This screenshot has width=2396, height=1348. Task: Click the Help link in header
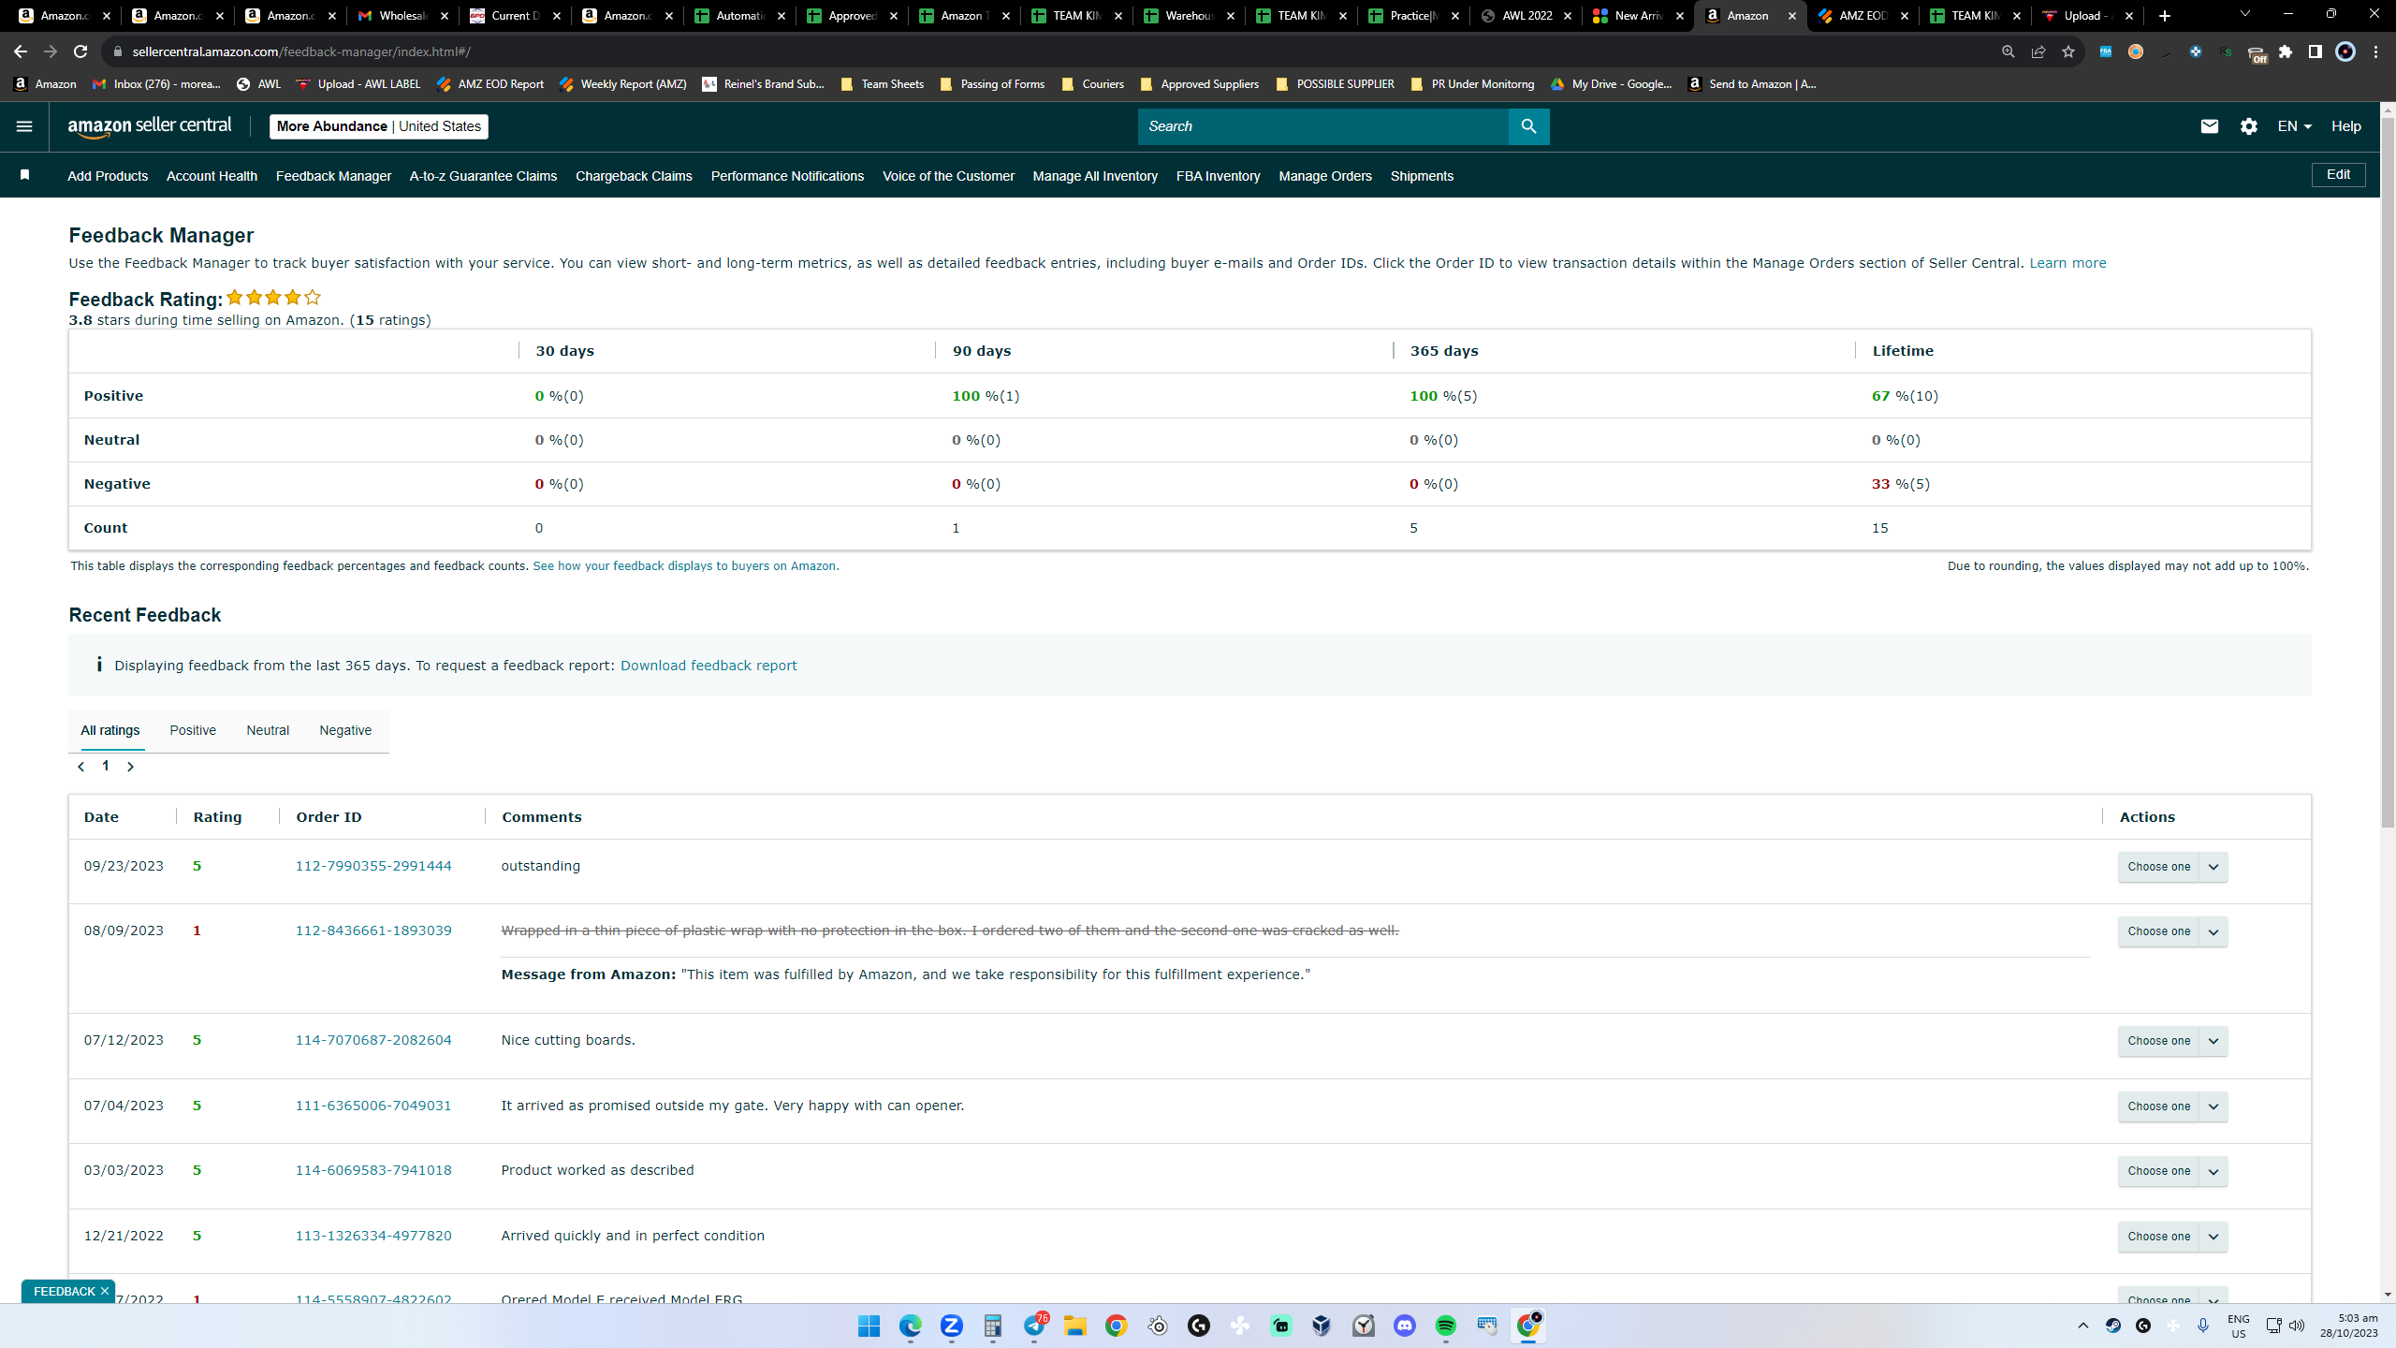point(2345,126)
